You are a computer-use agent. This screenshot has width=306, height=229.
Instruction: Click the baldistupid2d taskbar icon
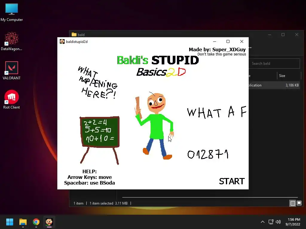tap(49, 222)
